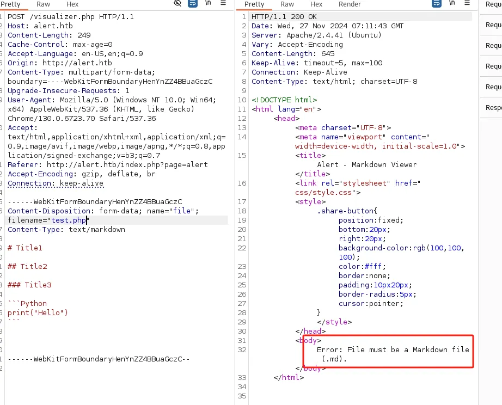This screenshot has height=405, width=502.
Task: Click the Date: Wed, 27 Nov 2024 header
Action: pyautogui.click(x=328, y=26)
